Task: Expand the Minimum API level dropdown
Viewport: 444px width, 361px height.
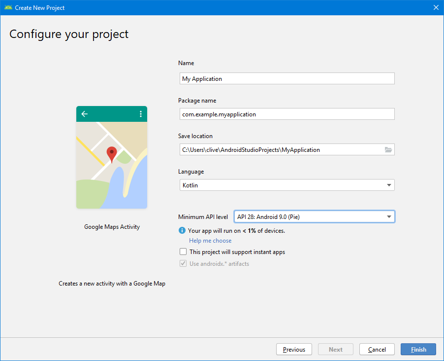Action: 314,217
